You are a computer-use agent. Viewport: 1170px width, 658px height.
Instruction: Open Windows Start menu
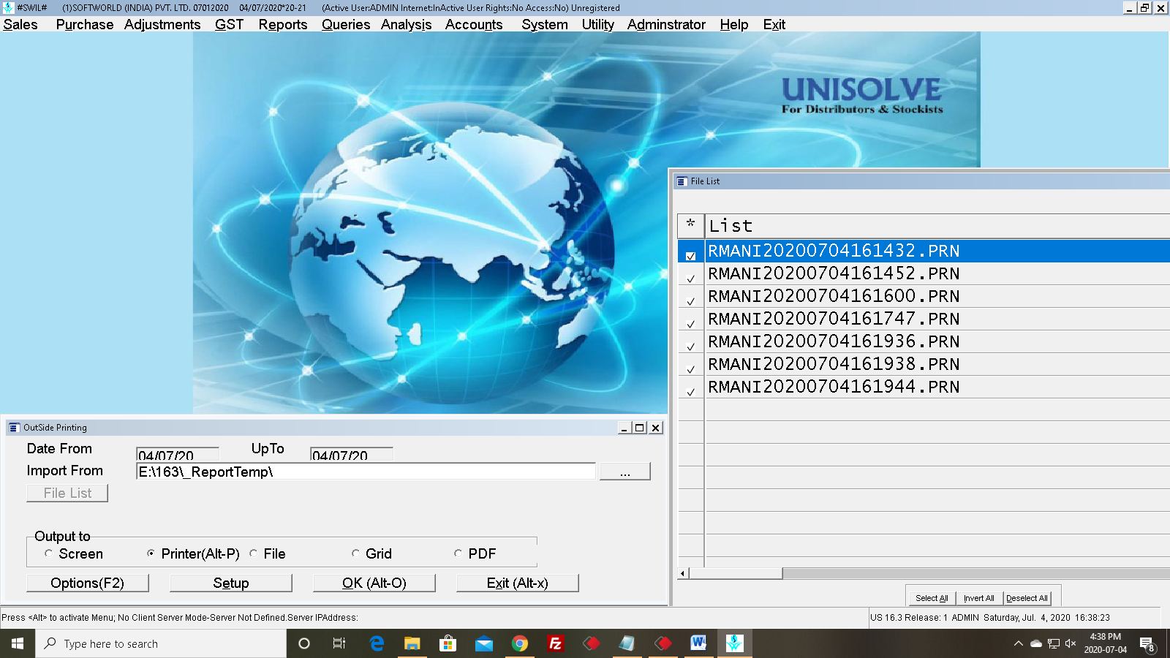(x=18, y=643)
